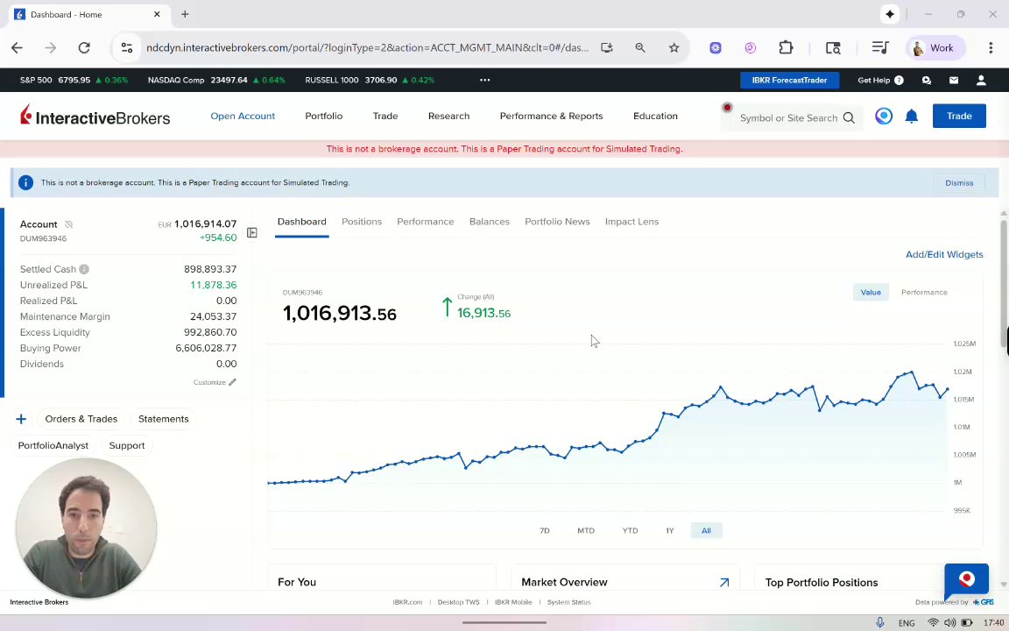
Task: Click the microphone icon in taskbar
Action: (879, 622)
